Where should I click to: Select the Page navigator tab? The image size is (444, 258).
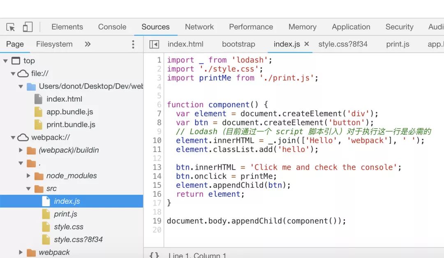tap(15, 44)
